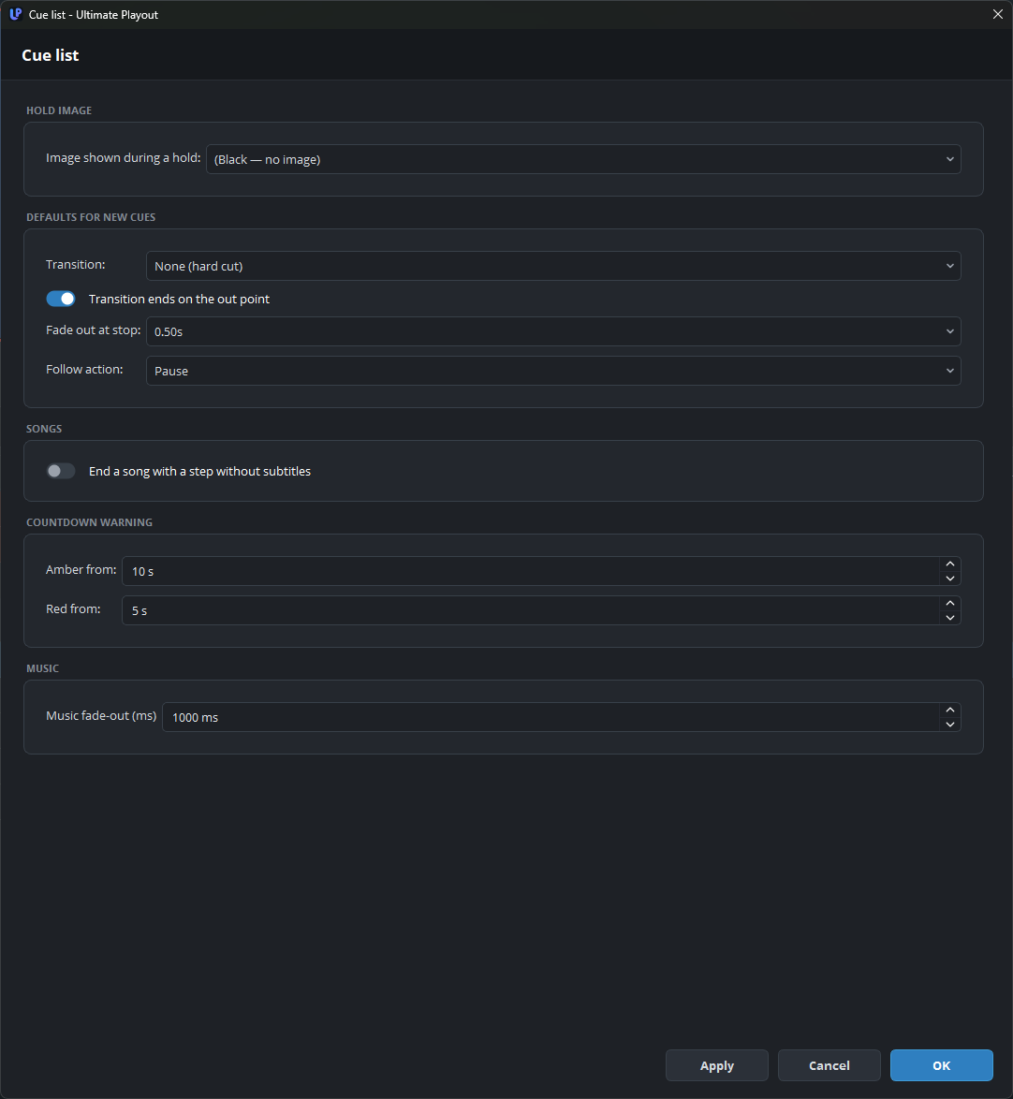The width and height of the screenshot is (1013, 1099).
Task: Click the 'Image shown during a hold:' label
Action: [x=124, y=157]
